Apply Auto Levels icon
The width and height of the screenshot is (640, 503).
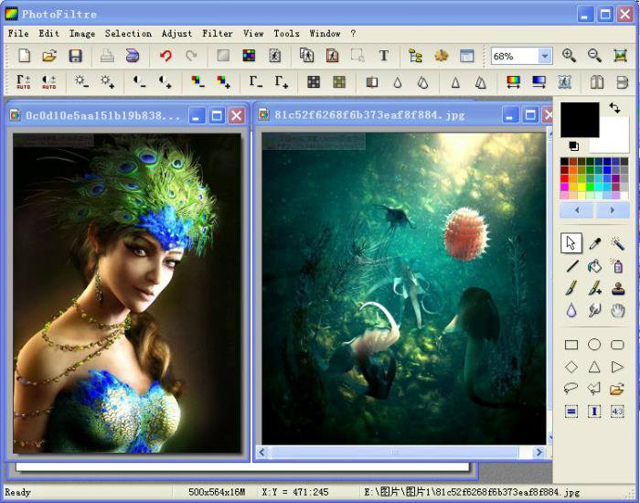pos(23,82)
